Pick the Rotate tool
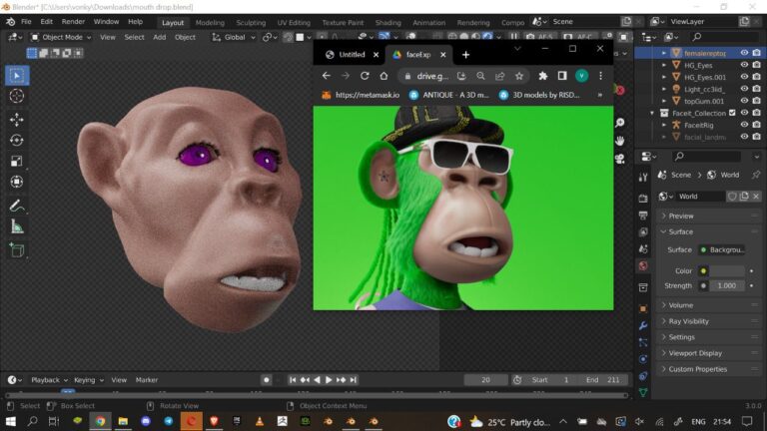Viewport: 767px width, 431px height. click(17, 141)
